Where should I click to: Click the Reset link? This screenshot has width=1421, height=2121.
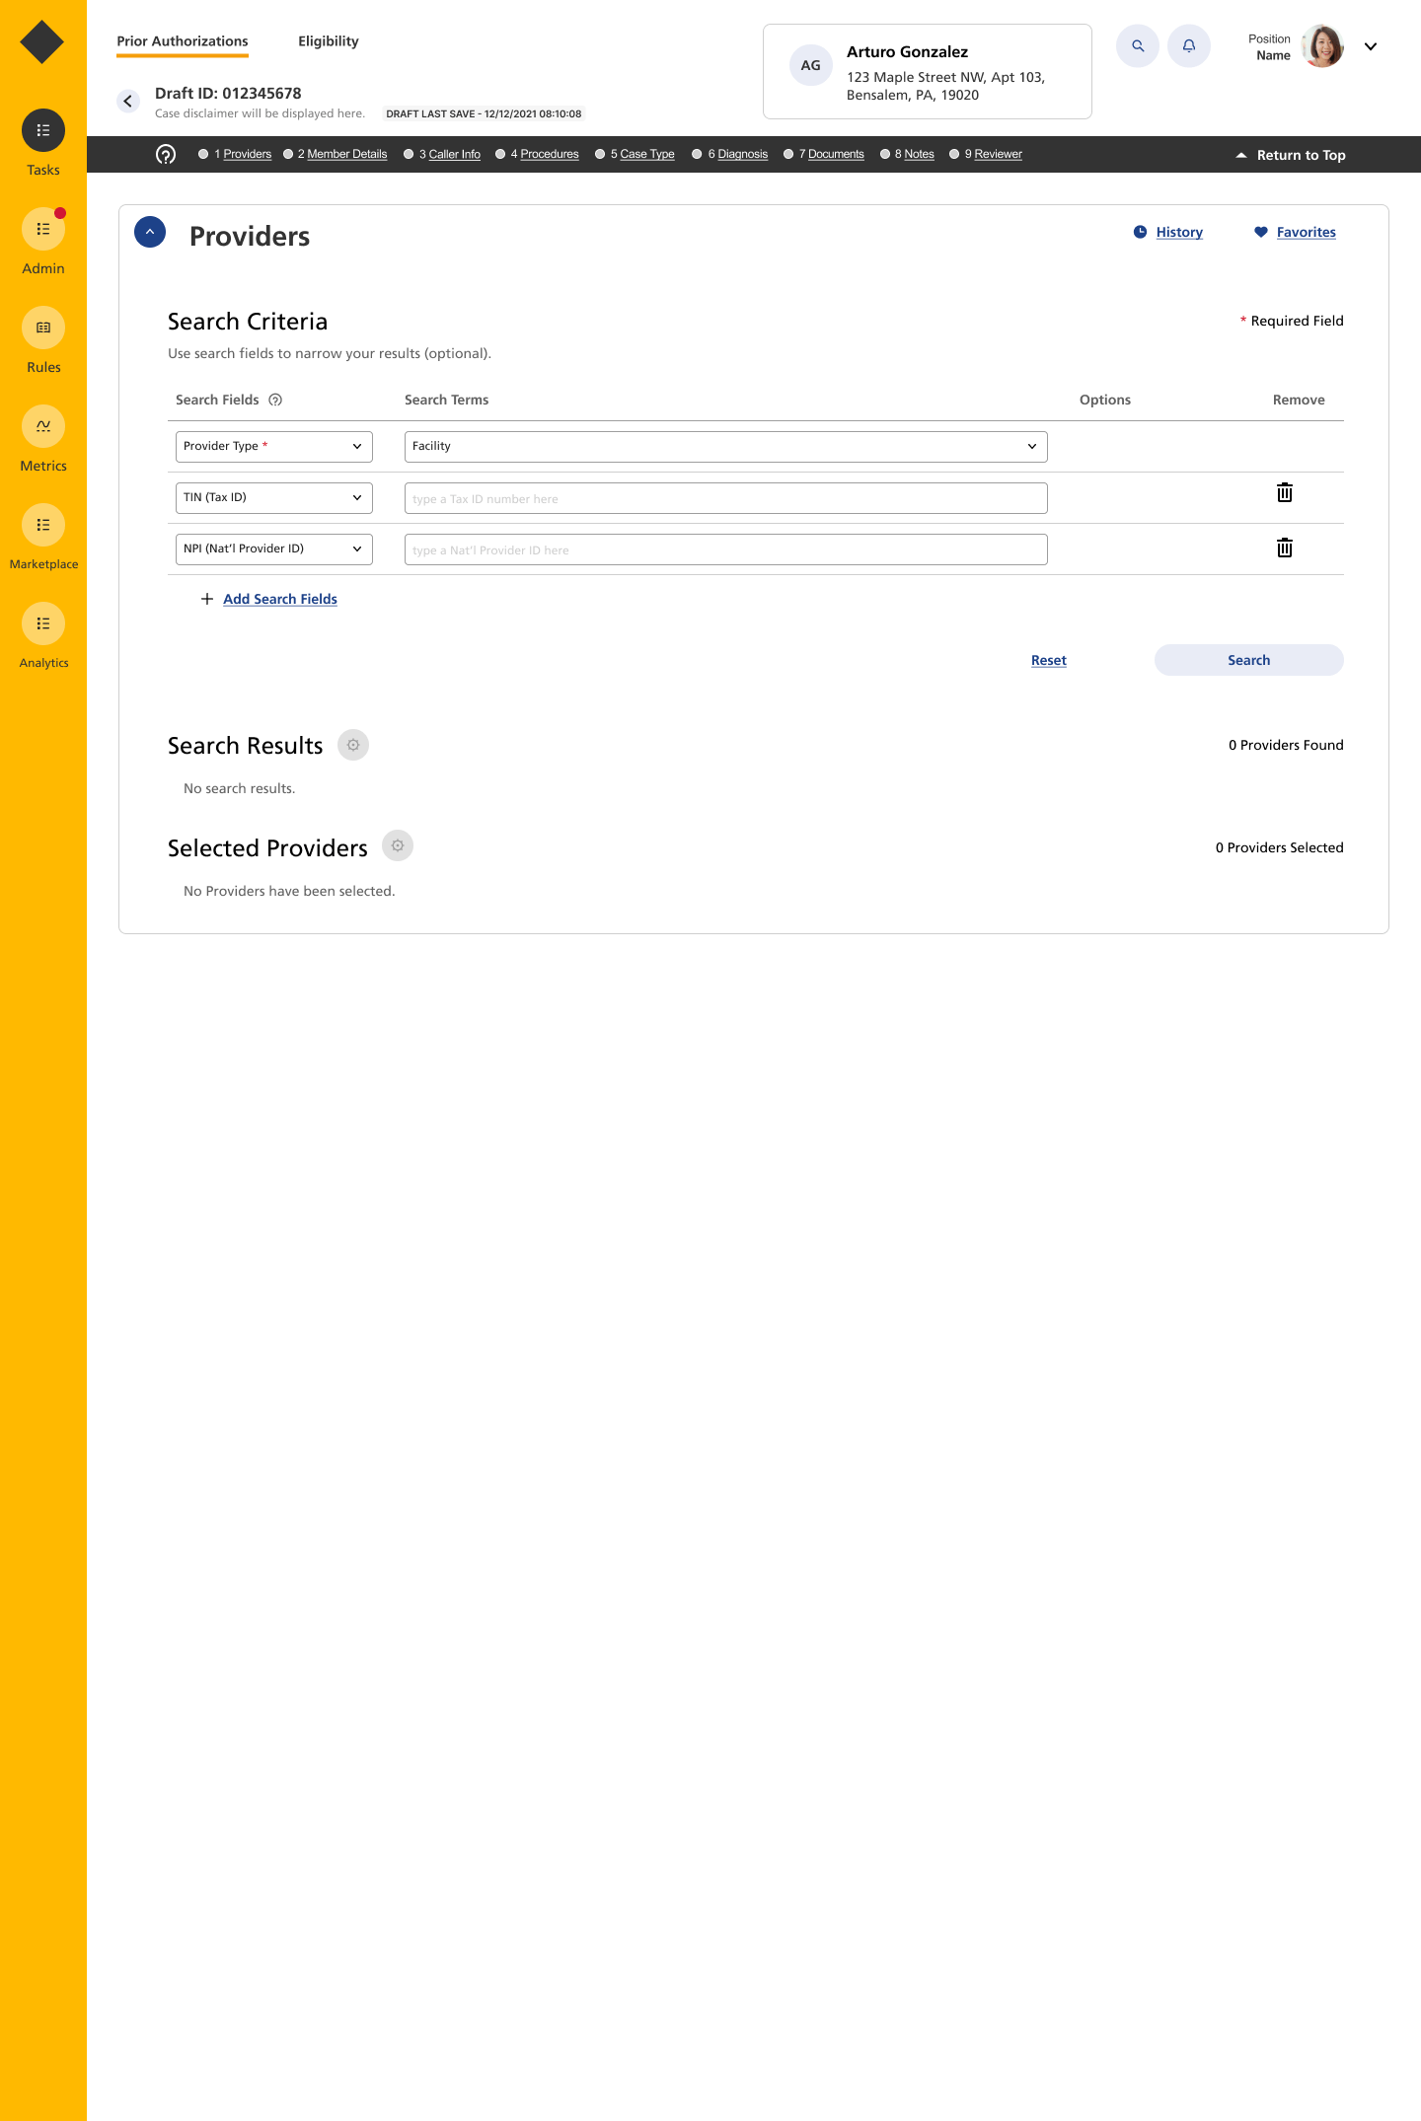tap(1048, 661)
